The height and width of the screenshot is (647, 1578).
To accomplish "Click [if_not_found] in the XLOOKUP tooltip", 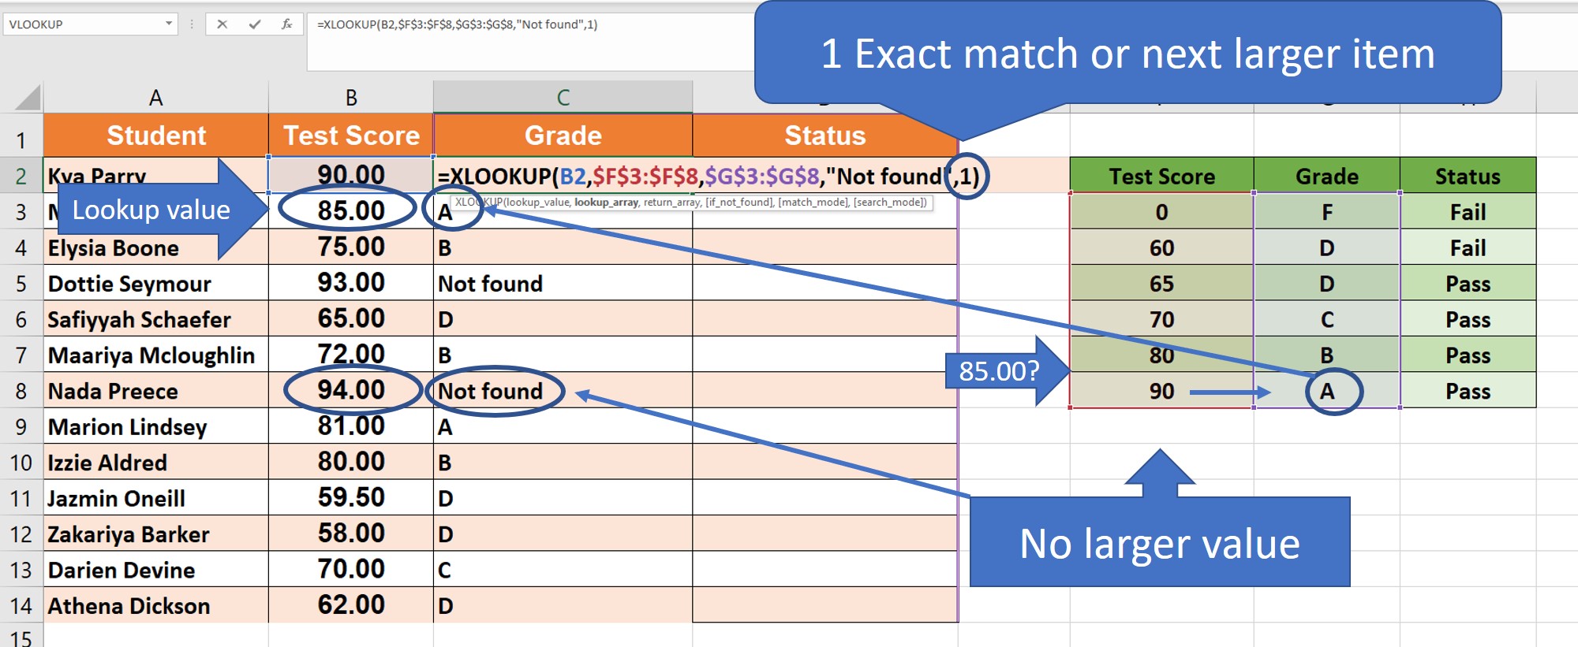I will [x=739, y=203].
